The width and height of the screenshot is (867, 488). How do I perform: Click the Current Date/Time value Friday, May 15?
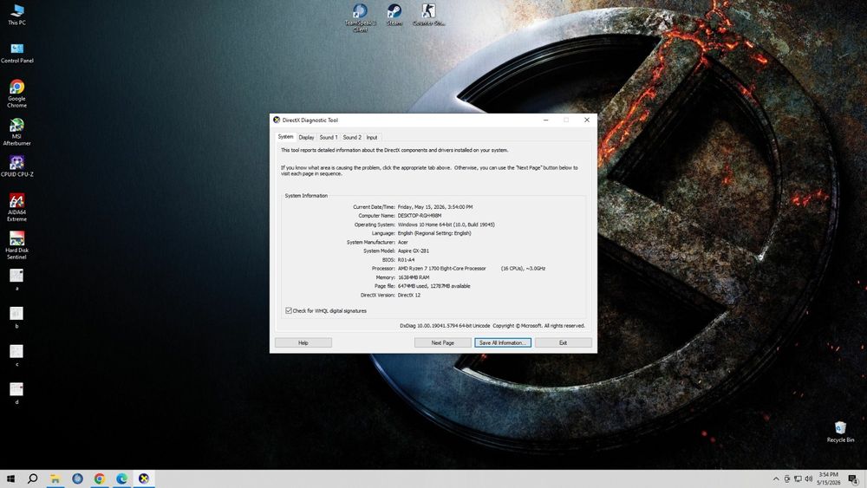pyautogui.click(x=435, y=206)
